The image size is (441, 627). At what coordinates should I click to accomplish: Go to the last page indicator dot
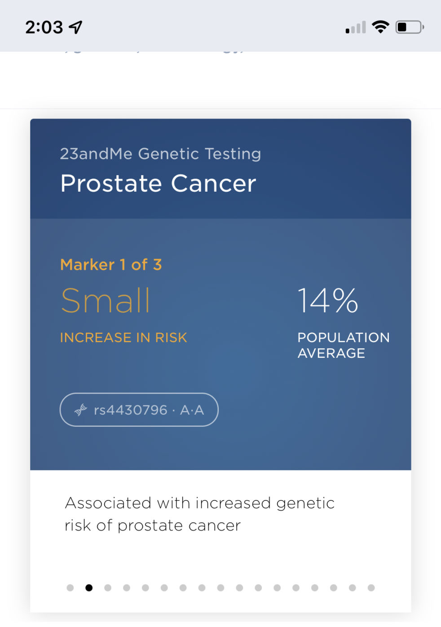click(x=371, y=588)
